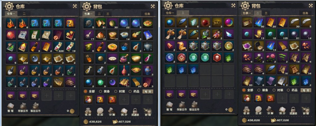Click 整理 beside 药品 in right backpack
The width and height of the screenshot is (316, 126).
(x=306, y=90)
